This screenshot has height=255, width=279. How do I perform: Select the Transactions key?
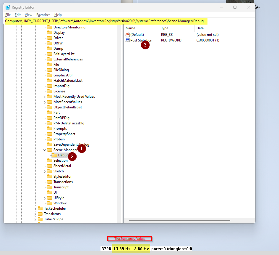click(x=63, y=182)
